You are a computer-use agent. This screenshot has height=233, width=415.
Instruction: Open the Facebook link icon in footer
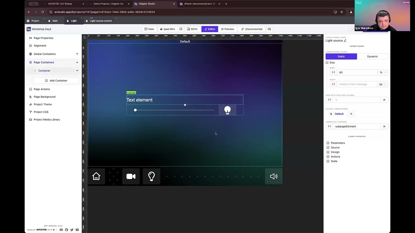click(x=66, y=230)
